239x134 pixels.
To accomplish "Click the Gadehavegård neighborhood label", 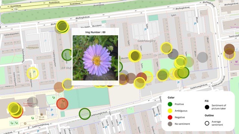I will (146, 41).
